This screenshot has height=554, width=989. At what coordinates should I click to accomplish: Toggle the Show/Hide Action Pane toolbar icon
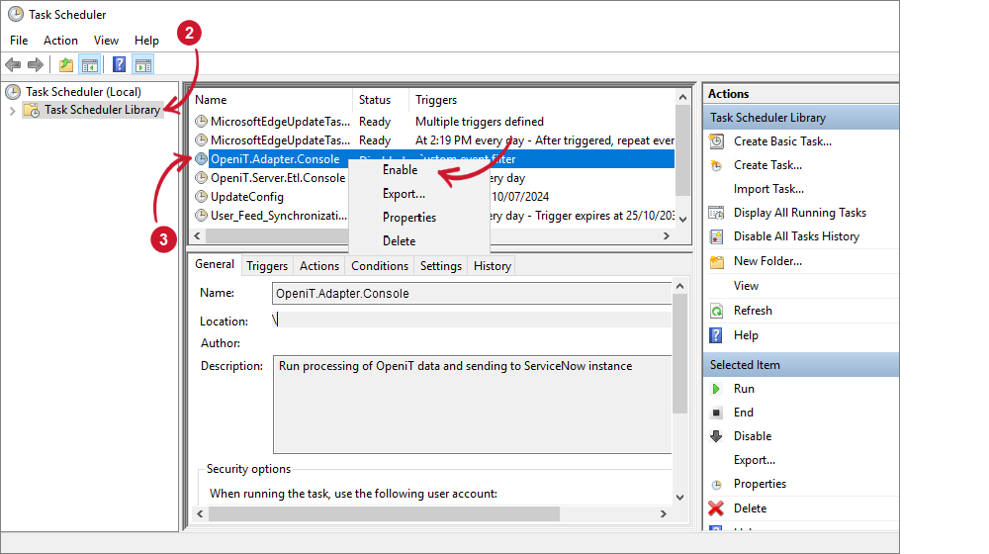point(143,64)
